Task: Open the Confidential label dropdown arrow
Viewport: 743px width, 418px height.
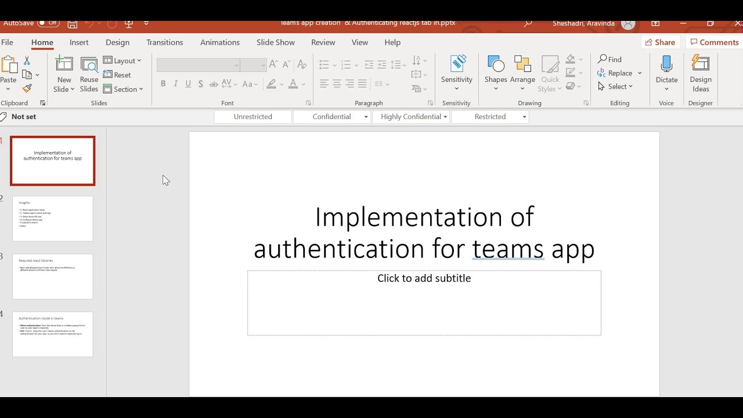Action: pyautogui.click(x=366, y=117)
